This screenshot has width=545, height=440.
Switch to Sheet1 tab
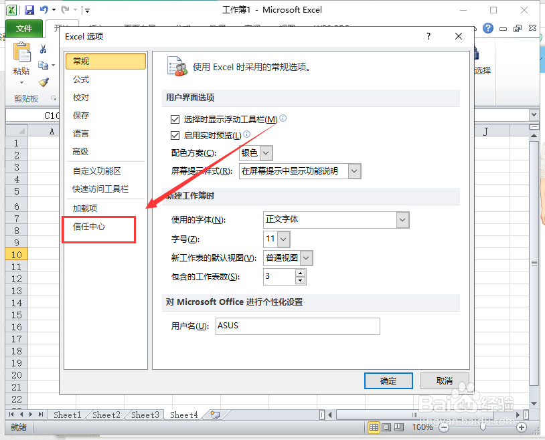tap(68, 415)
